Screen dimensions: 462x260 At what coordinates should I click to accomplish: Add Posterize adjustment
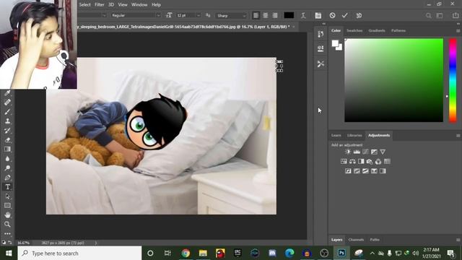357,171
